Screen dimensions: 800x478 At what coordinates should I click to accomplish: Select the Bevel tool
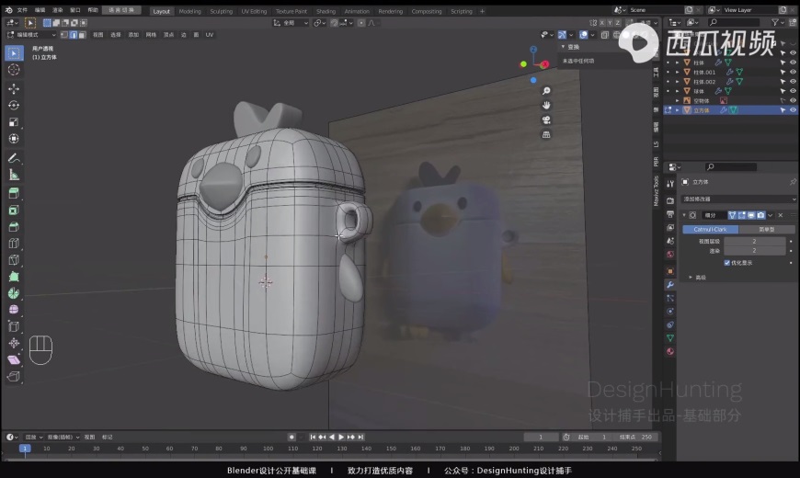14,227
